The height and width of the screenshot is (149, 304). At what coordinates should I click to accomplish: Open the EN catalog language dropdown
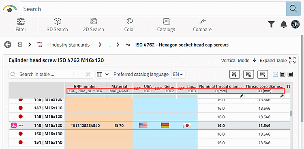[178, 74]
